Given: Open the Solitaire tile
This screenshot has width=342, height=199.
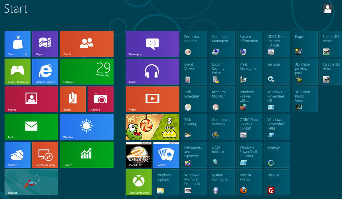Looking at the screenshot, I should tap(166, 155).
